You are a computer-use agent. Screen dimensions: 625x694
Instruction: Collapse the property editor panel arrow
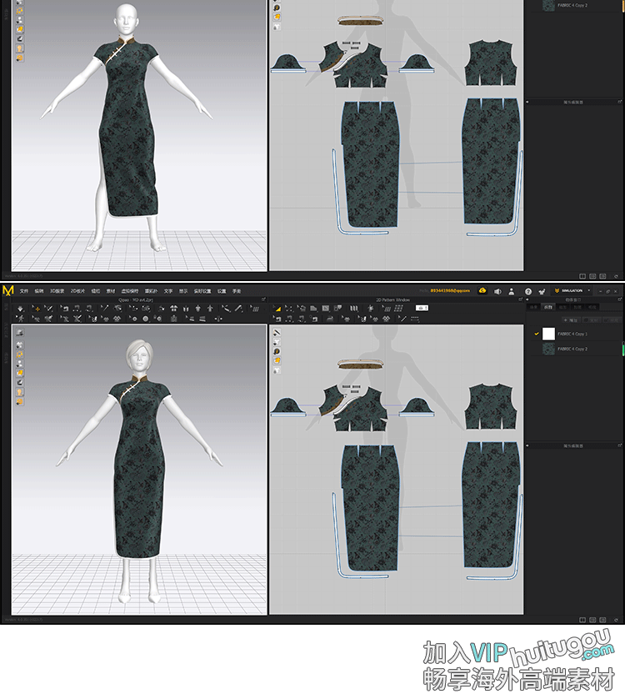(527, 445)
